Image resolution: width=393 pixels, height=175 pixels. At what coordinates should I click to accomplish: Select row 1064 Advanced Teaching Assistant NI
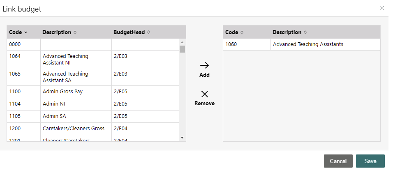point(93,59)
